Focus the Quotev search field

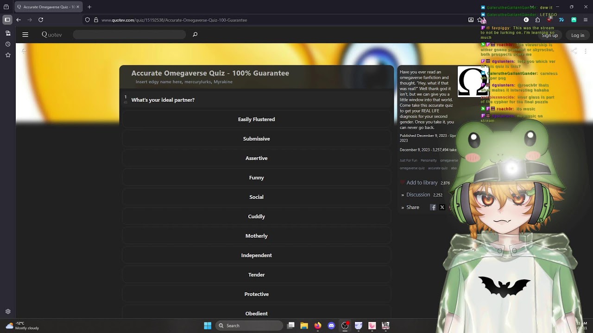click(129, 35)
